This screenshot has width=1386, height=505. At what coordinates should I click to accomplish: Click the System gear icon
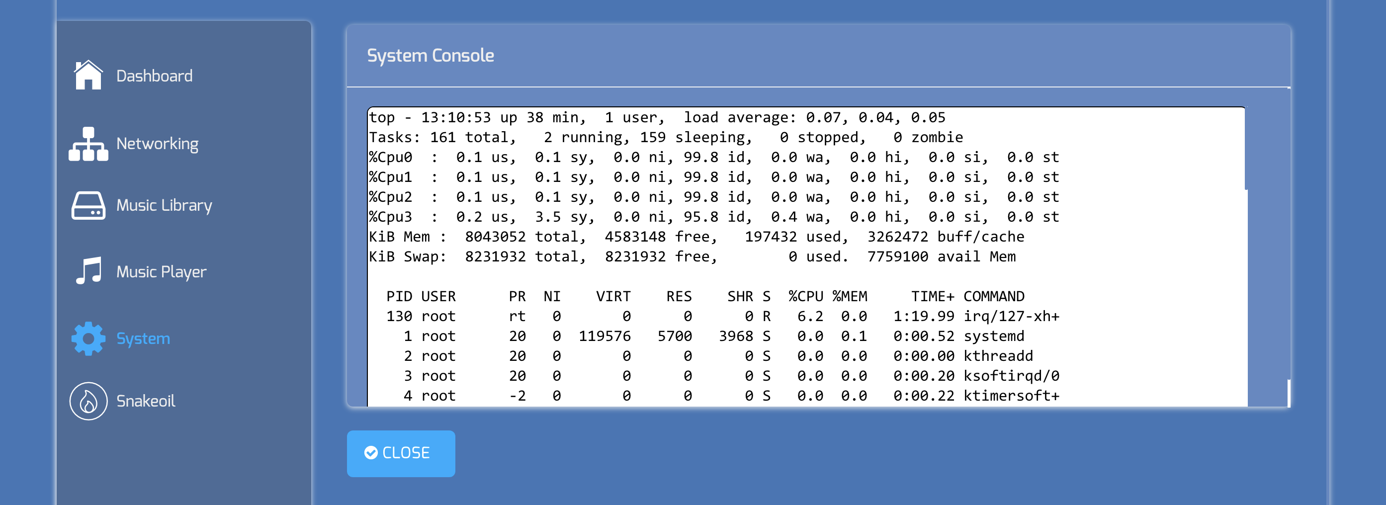pyautogui.click(x=88, y=338)
